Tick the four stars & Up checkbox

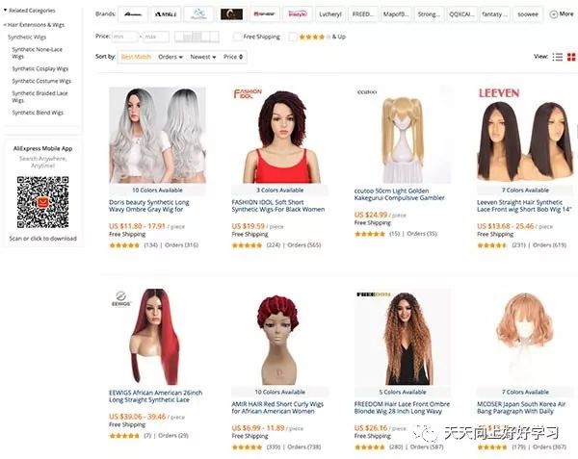pyautogui.click(x=293, y=37)
